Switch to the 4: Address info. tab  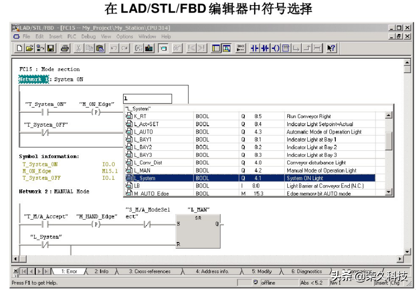[212, 271]
